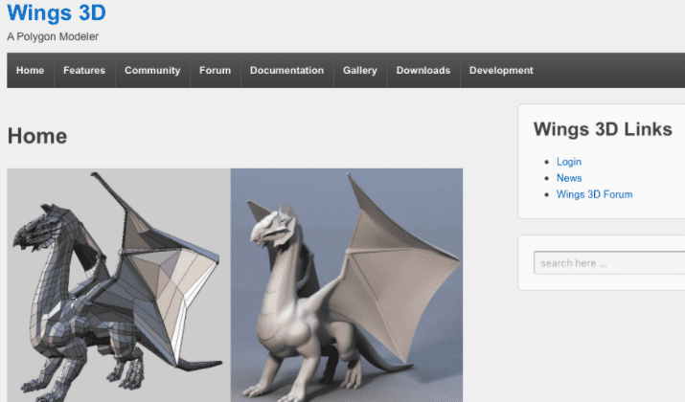
Task: Open the Development menu item
Action: (x=501, y=70)
